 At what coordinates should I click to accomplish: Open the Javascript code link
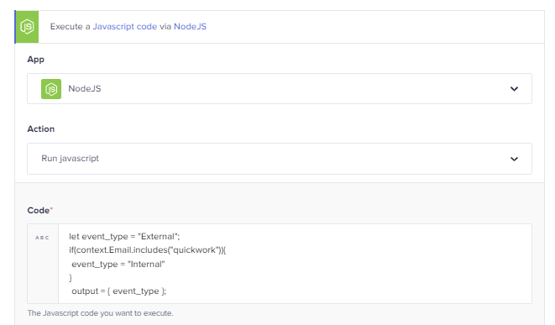[x=124, y=27]
